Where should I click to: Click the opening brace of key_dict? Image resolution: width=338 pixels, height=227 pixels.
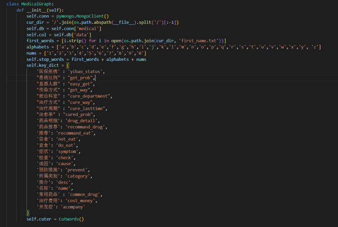pos(68,65)
